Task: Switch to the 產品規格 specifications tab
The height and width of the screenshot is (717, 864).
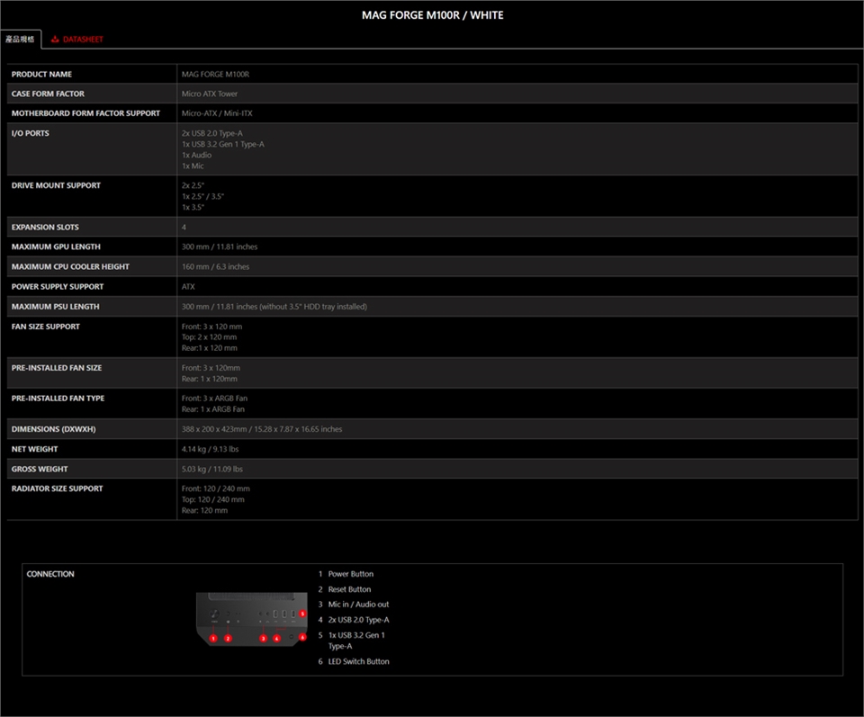Action: pyautogui.click(x=21, y=39)
